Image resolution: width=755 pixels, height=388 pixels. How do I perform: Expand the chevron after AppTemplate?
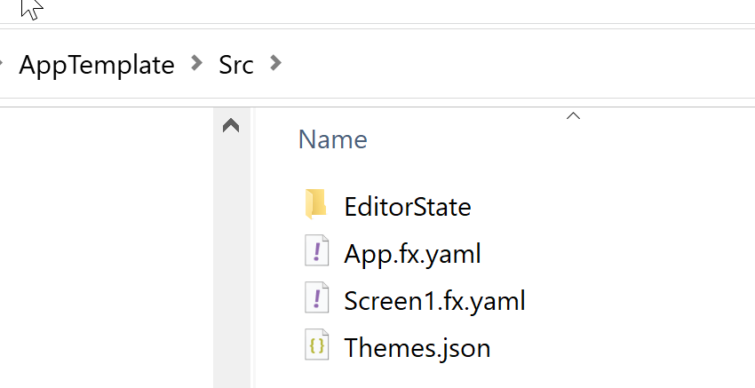(x=196, y=63)
